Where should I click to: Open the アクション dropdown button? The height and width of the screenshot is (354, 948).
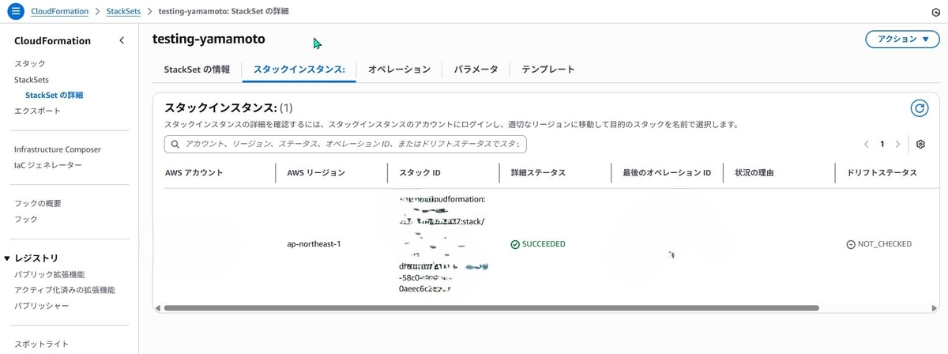pyautogui.click(x=902, y=39)
